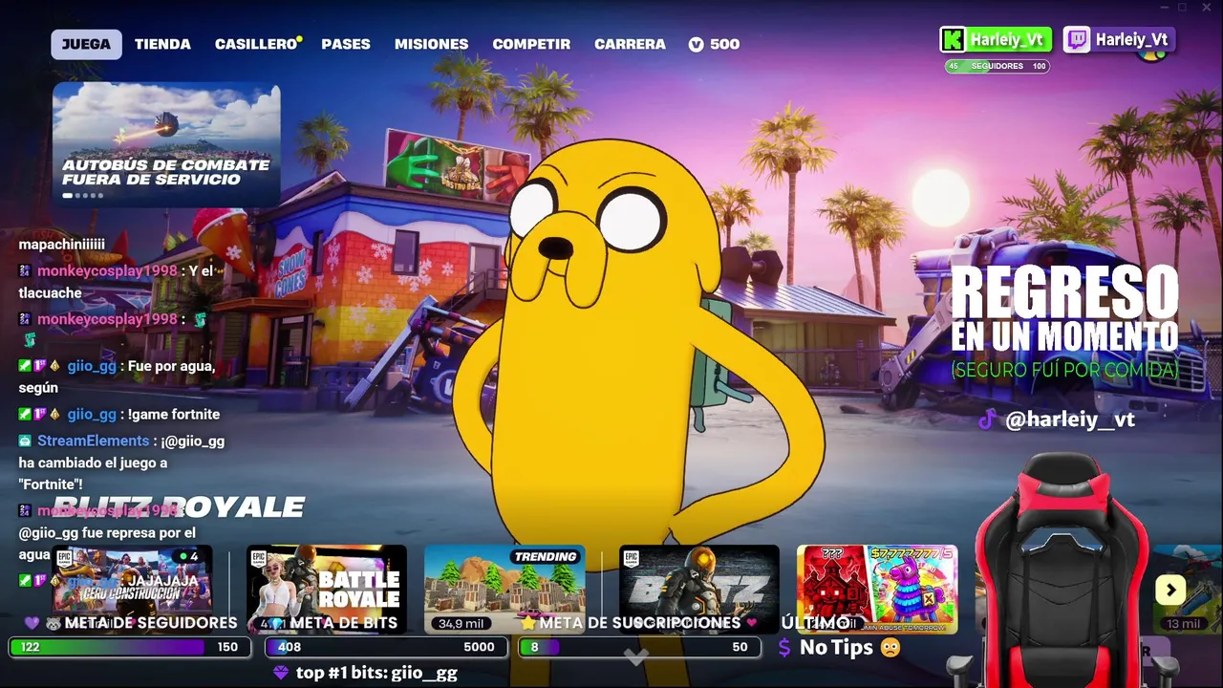Click the "No Tips" text
This screenshot has width=1223, height=688.
836,648
